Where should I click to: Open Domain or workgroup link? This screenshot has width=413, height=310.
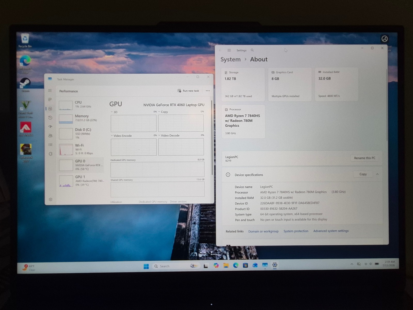click(263, 231)
